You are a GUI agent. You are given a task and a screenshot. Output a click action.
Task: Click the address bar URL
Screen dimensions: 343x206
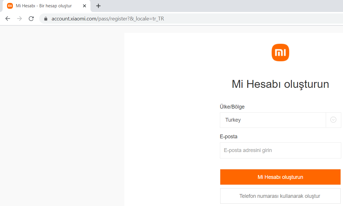tap(108, 19)
